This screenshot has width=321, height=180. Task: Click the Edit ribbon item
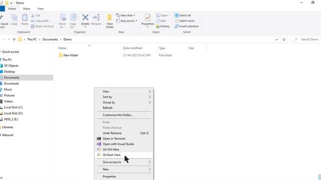(161, 21)
